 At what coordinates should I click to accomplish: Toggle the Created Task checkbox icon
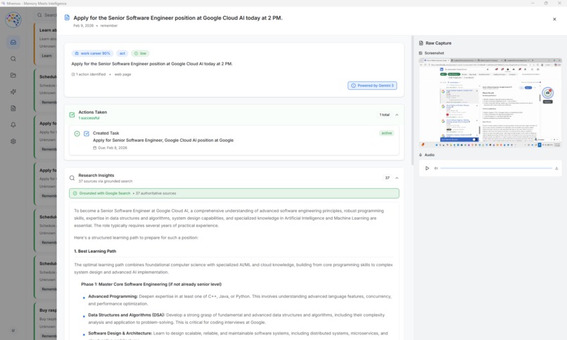(87, 133)
